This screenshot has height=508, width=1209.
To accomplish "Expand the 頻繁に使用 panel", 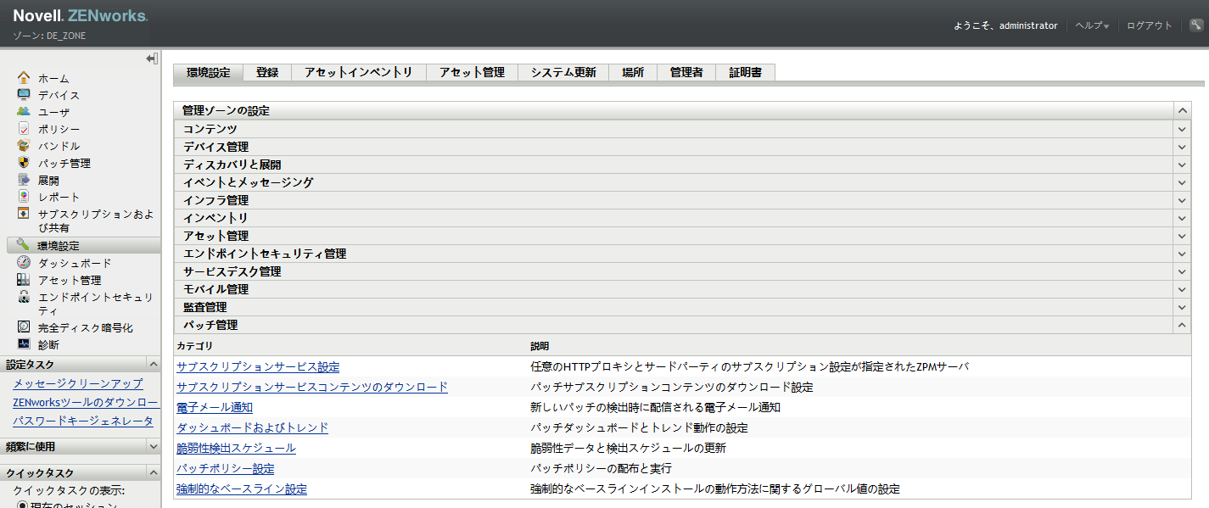I will 153,446.
